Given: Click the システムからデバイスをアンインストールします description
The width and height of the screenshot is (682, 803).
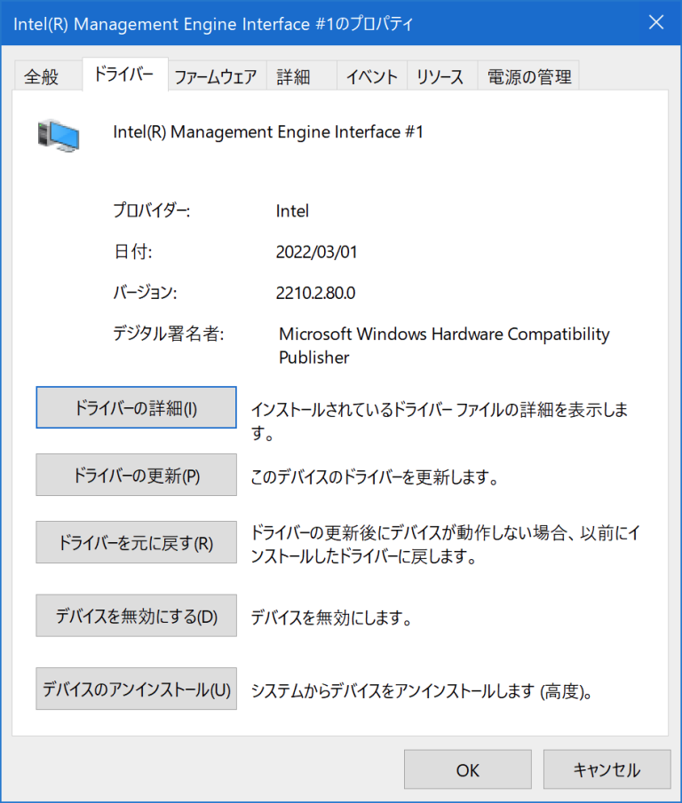Looking at the screenshot, I should coord(422,691).
